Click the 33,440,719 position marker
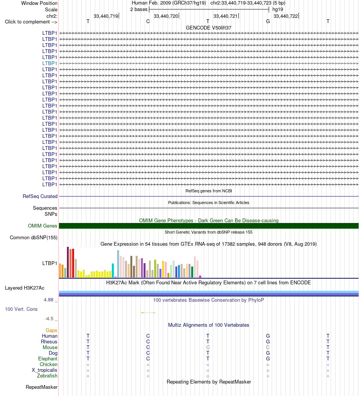This screenshot has height=396, width=359. (x=106, y=16)
